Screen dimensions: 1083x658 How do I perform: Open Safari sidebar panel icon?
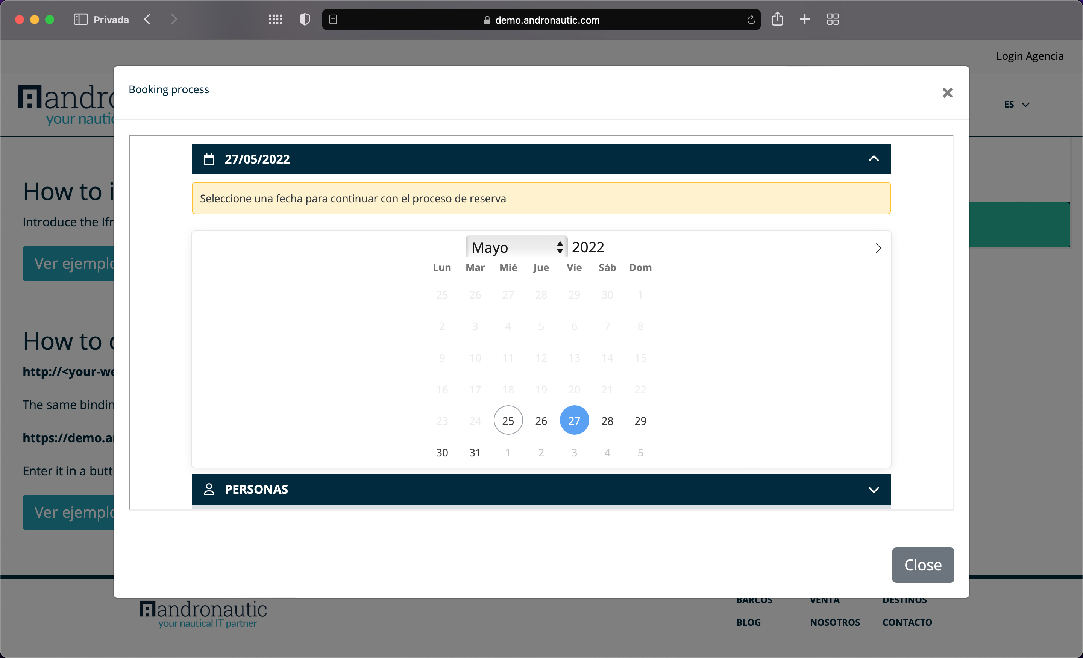(x=80, y=19)
